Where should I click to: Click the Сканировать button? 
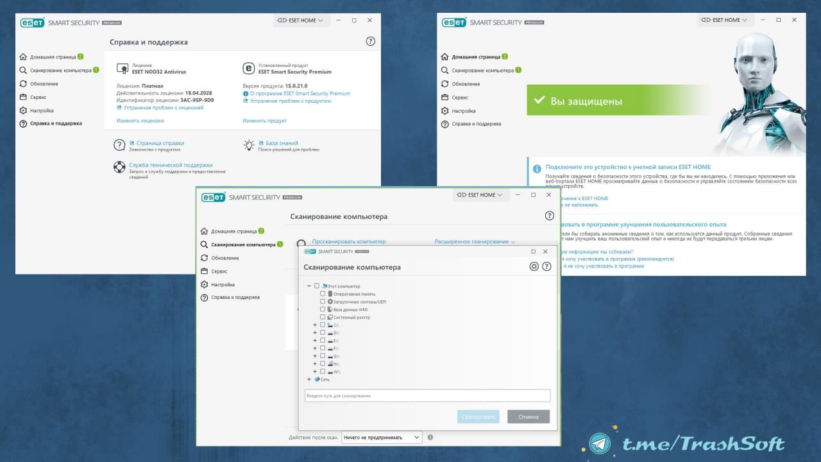click(478, 416)
